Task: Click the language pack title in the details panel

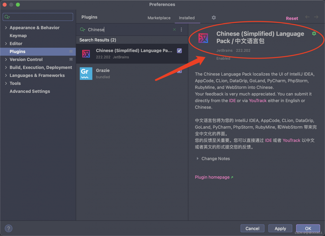Action: 260,37
